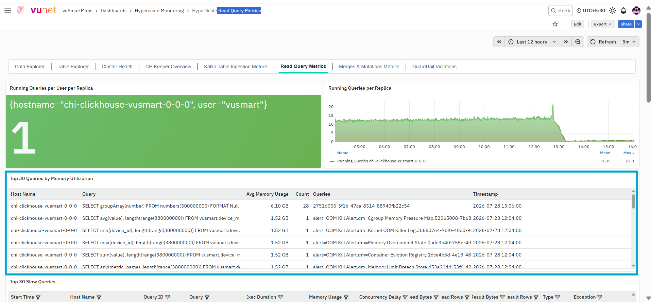The height and width of the screenshot is (302, 651).
Task: Go to vuSmartMaps breadcrumb
Action: click(78, 11)
